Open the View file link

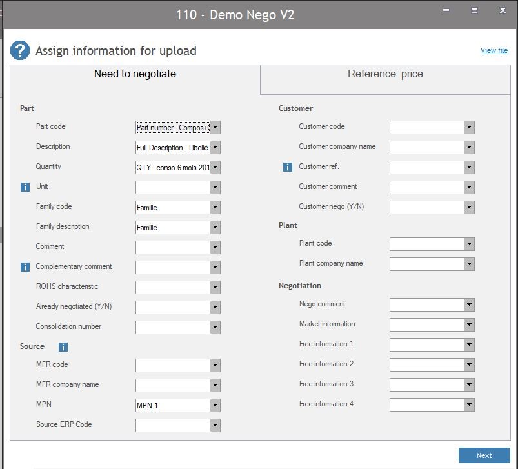(x=493, y=50)
